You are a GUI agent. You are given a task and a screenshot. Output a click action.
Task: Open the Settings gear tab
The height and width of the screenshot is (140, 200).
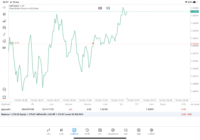pos(151,132)
